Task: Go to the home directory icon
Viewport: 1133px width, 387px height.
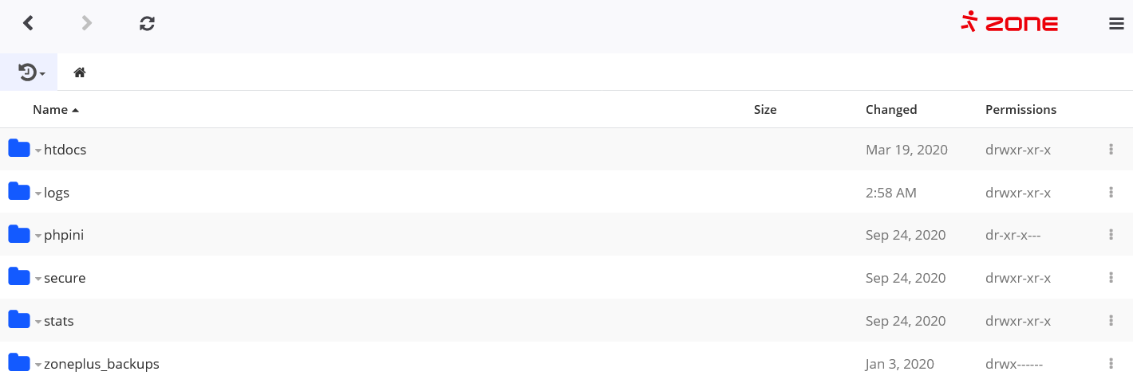Action: (x=80, y=72)
